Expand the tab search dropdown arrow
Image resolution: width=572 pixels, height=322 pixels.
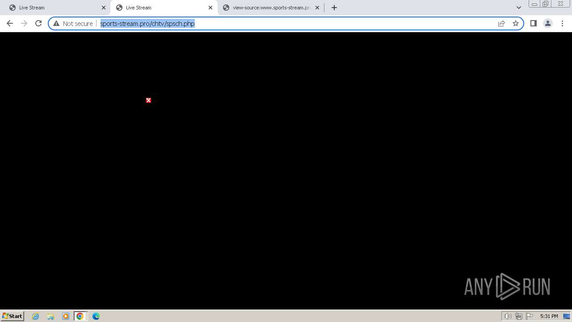click(518, 8)
